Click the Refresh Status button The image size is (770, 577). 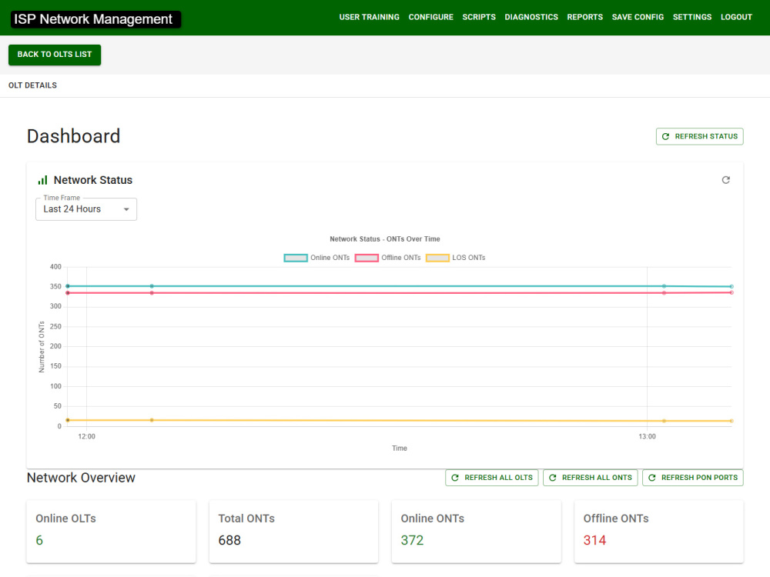699,136
